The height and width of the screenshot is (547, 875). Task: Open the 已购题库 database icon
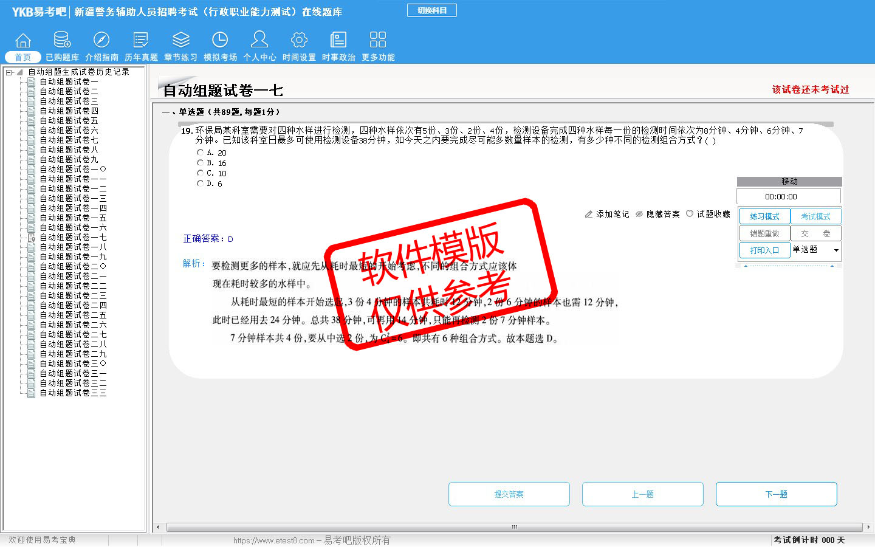(x=62, y=41)
